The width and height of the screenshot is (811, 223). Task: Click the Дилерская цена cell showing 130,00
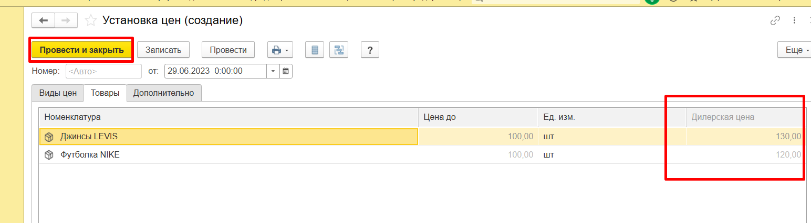click(x=744, y=137)
